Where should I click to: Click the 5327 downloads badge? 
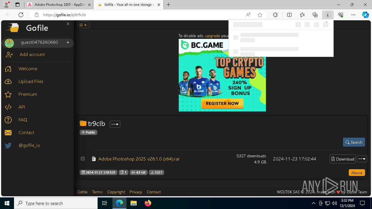pos(157,172)
